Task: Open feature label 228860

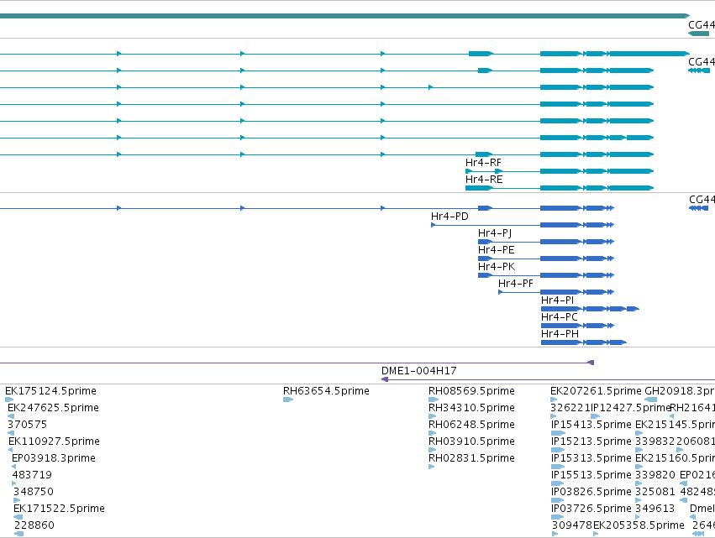Action: pos(34,525)
